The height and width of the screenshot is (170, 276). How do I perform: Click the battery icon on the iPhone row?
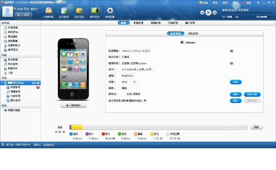pyautogui.click(x=34, y=83)
